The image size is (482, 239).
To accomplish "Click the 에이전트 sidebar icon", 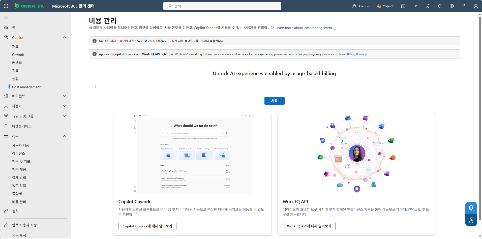I will (6, 96).
